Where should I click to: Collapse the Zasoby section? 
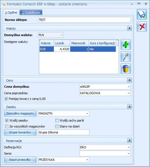(129, 107)
